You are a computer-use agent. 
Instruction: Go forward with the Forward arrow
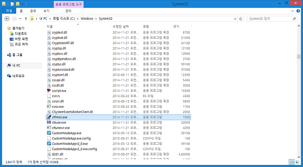coord(14,19)
